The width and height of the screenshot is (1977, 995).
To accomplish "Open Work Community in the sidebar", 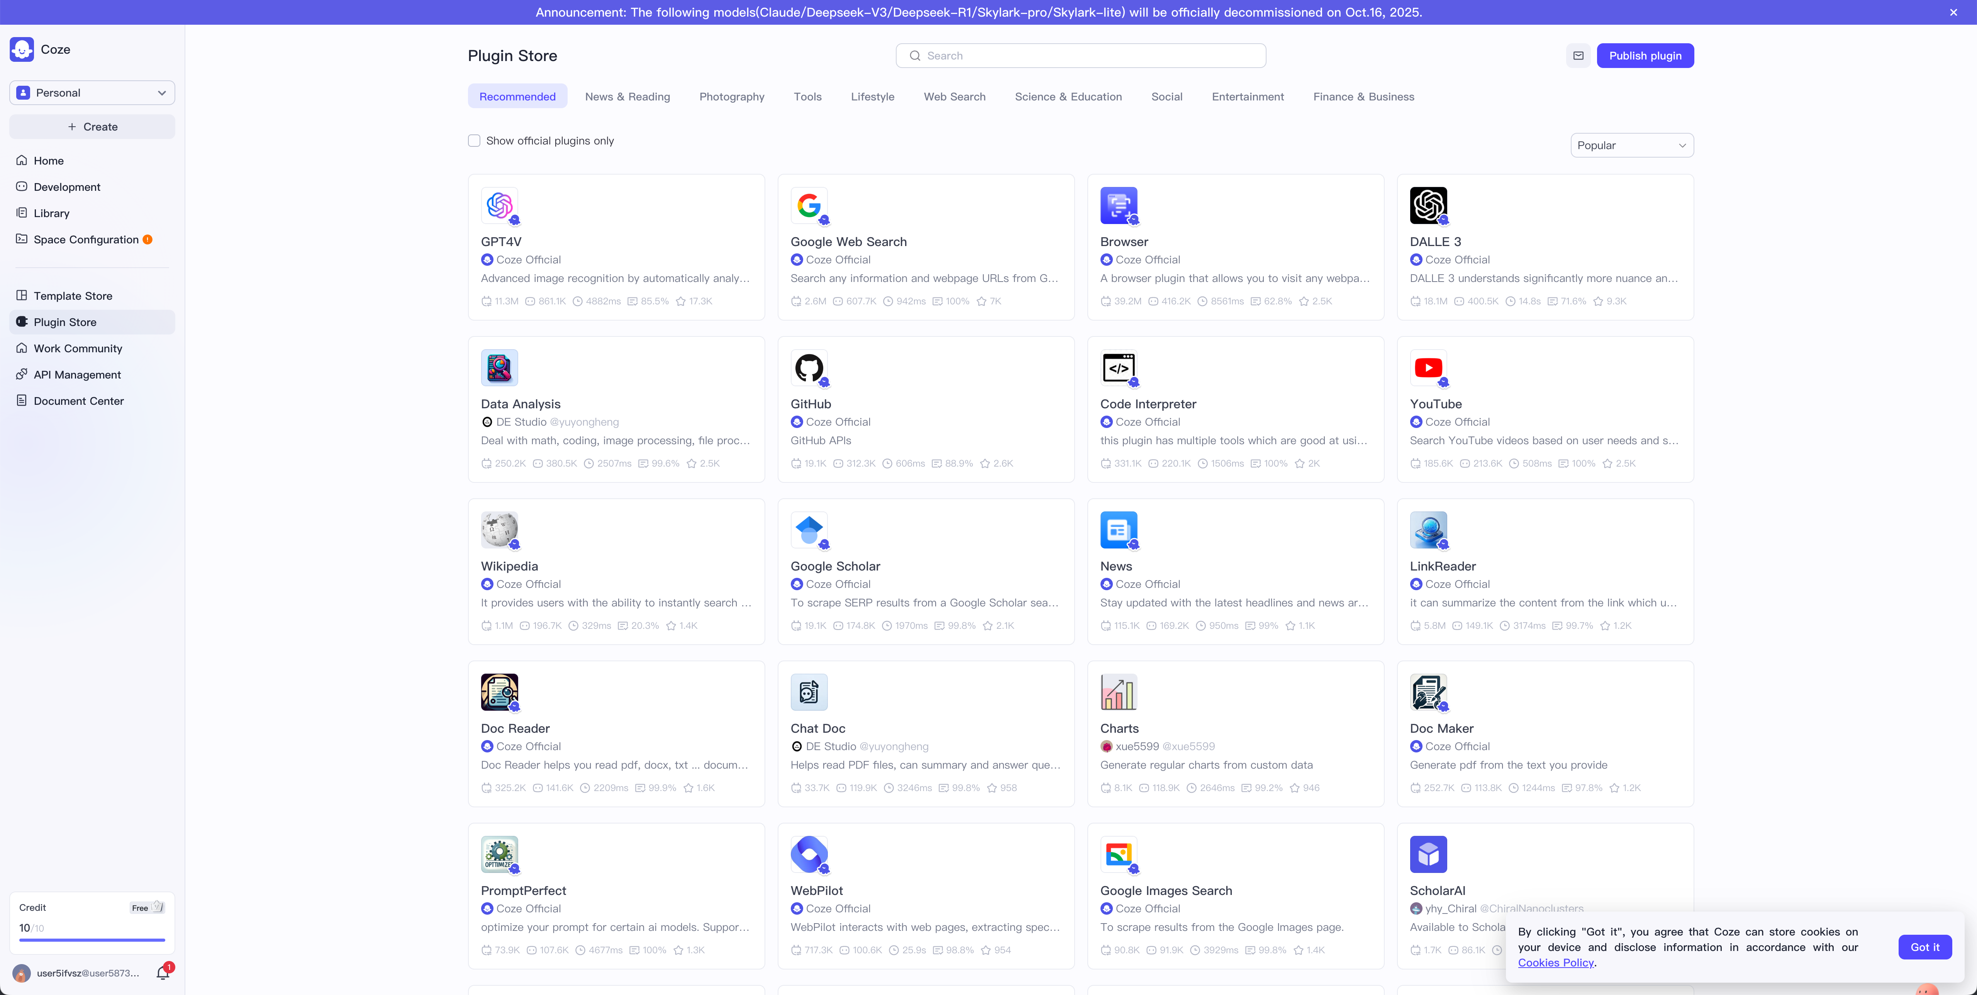I will tap(92, 348).
